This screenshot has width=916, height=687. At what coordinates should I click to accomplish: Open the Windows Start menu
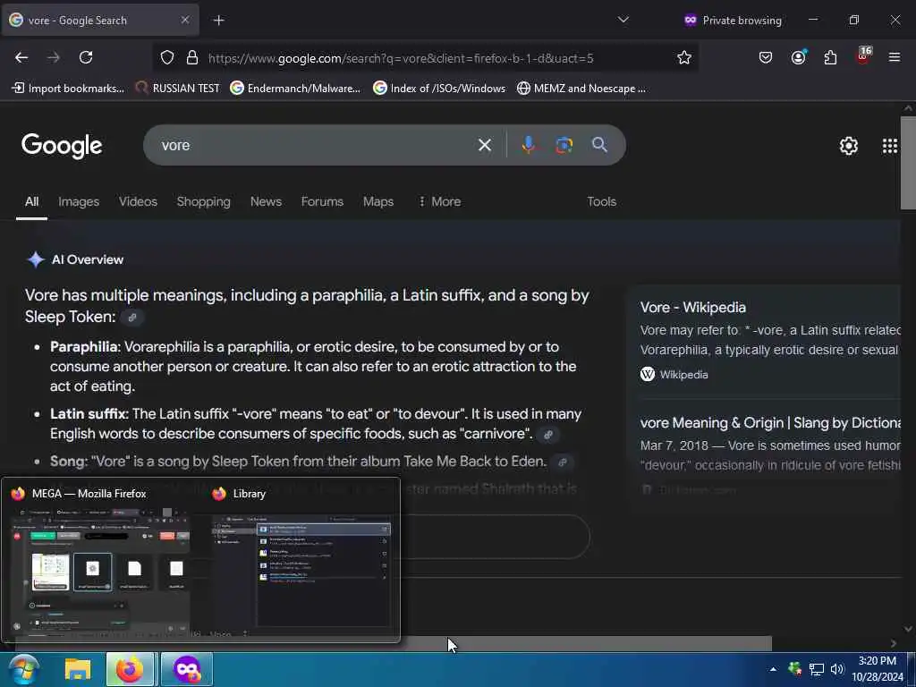[23, 669]
